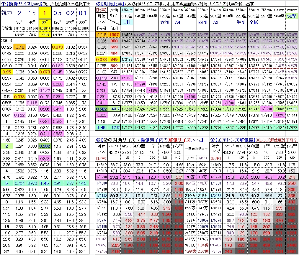Click the 1397 dpi cell

click(114, 35)
